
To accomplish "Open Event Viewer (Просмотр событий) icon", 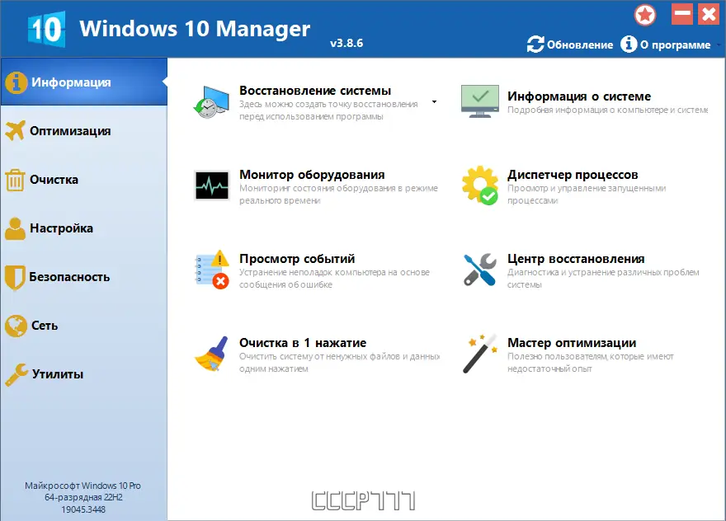I will coord(210,268).
